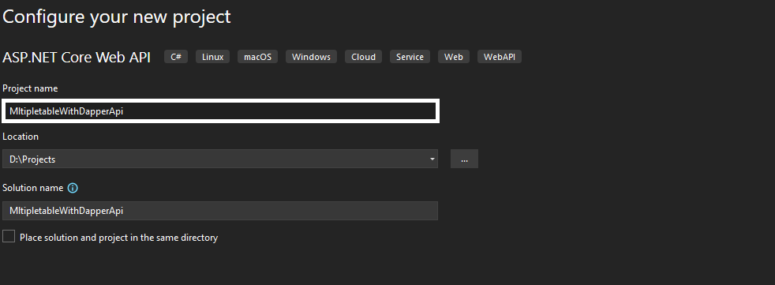Click into the Solution name text field
Image resolution: width=775 pixels, height=285 pixels.
pyautogui.click(x=220, y=211)
